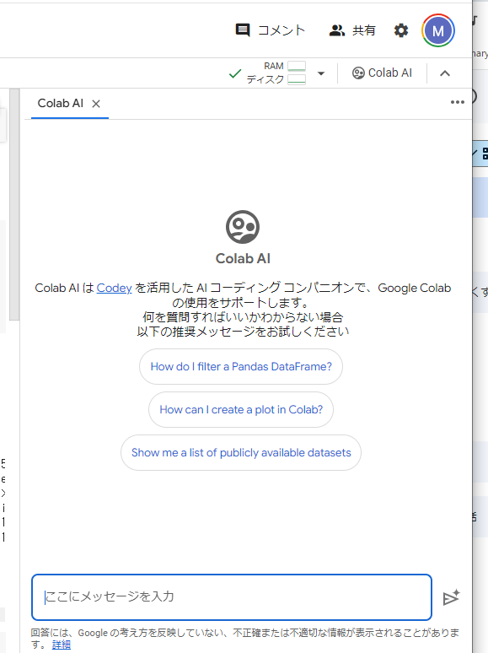
Task: Open the 共有 share dialog
Action: click(352, 30)
